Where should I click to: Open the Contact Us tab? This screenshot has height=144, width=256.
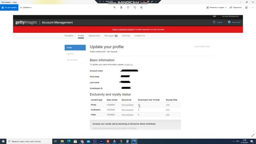140,36
